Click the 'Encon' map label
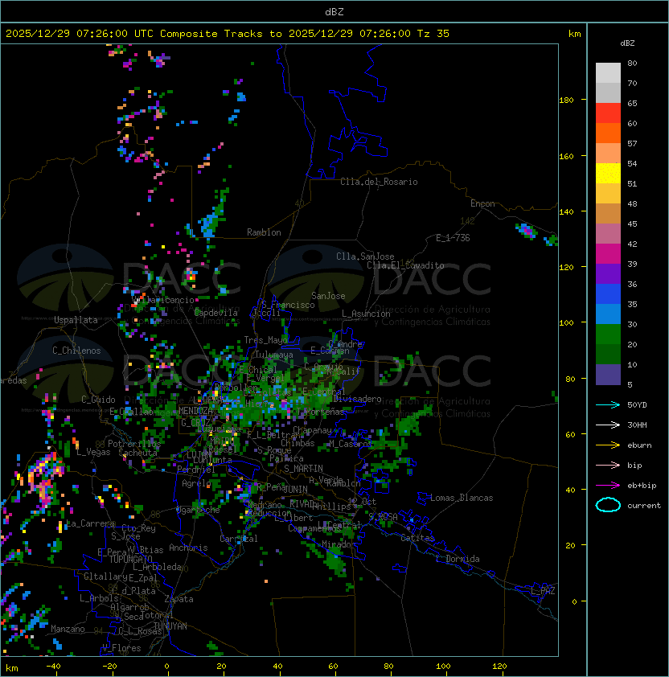The width and height of the screenshot is (669, 677). [x=482, y=203]
